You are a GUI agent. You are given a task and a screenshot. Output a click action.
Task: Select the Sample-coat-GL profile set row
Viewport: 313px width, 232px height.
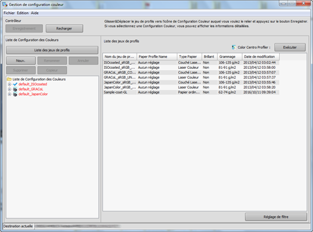[x=191, y=92]
